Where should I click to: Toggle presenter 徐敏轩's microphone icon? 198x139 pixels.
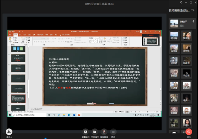point(193,21)
